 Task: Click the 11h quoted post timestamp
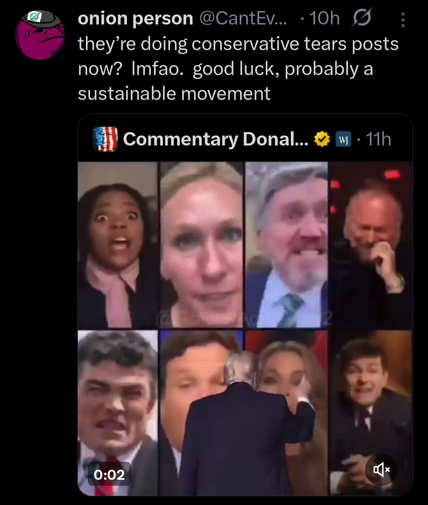pyautogui.click(x=378, y=139)
